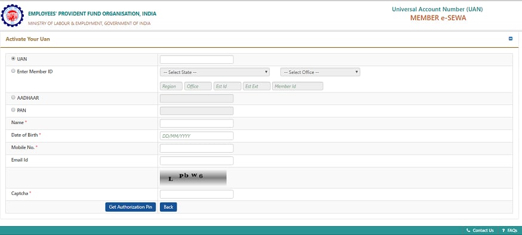
Task: Click the Employees' Provident Fund Organisation heading
Action: 92,14
